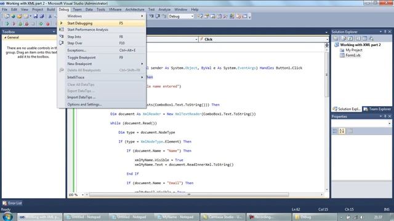Select Working with XML part 2 project node
Image resolution: width=394 pixels, height=221 pixels.
click(360, 45)
